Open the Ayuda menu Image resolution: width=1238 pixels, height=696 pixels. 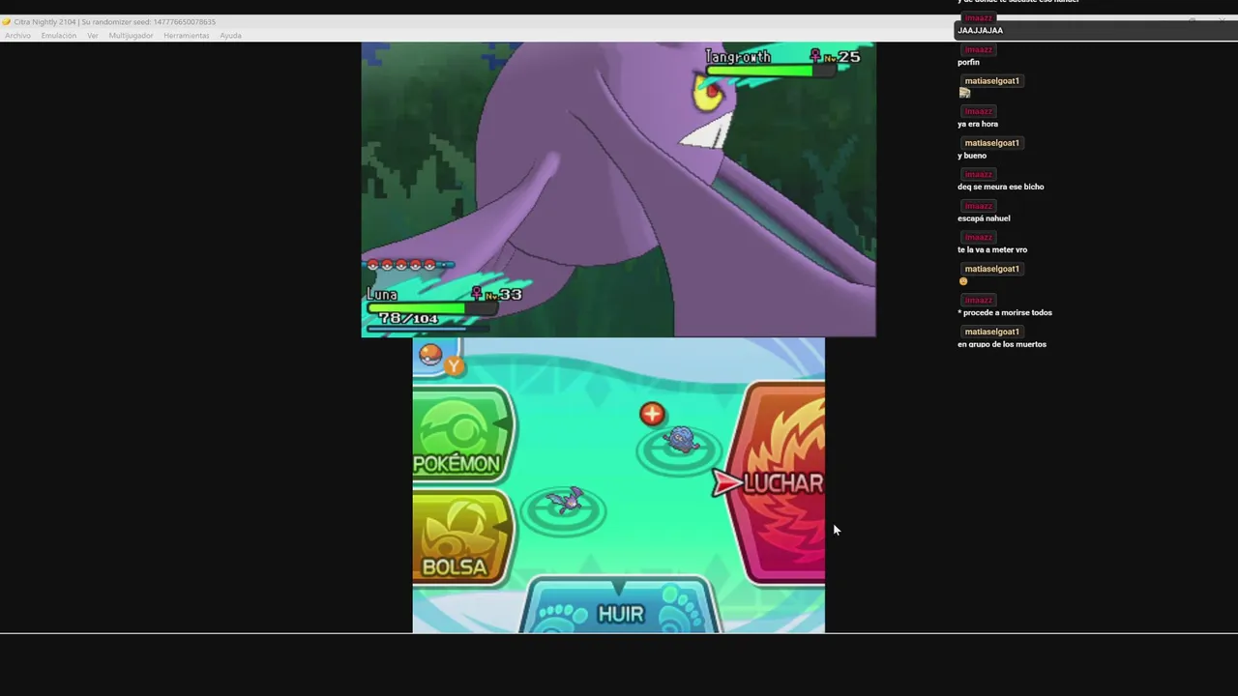click(230, 36)
